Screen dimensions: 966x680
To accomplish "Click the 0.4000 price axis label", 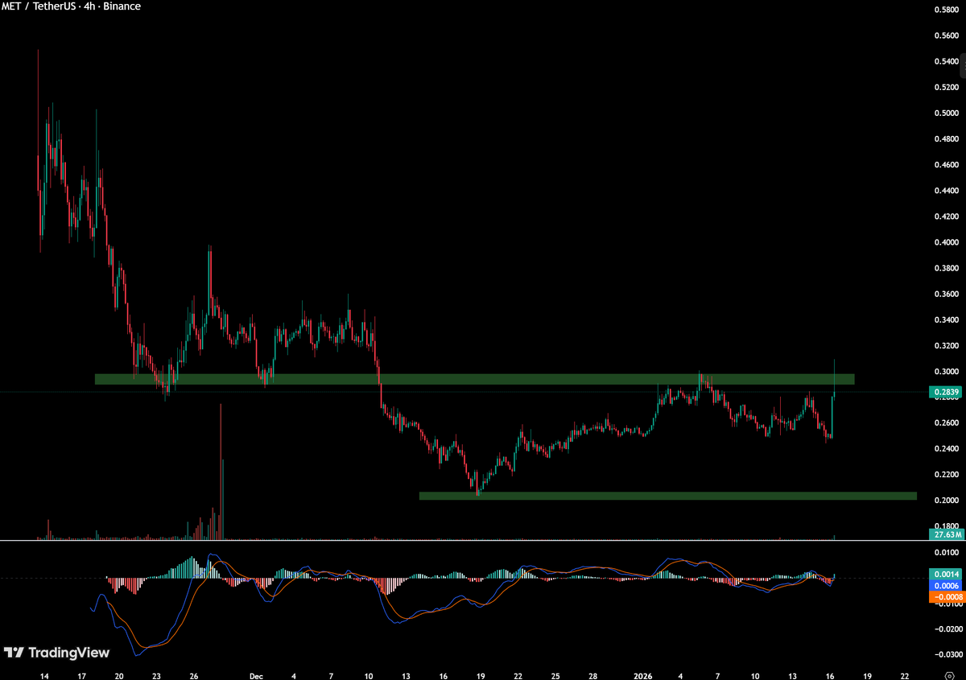I will coord(945,242).
